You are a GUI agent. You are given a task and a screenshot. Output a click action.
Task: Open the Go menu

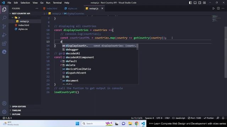point(42,3)
